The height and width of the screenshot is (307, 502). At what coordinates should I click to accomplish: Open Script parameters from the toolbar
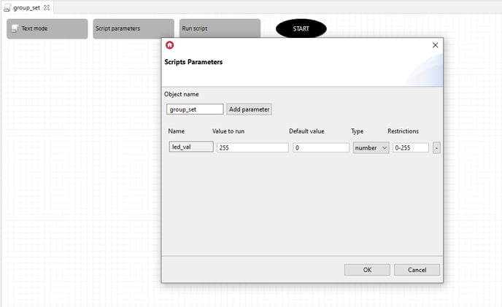[x=133, y=29]
